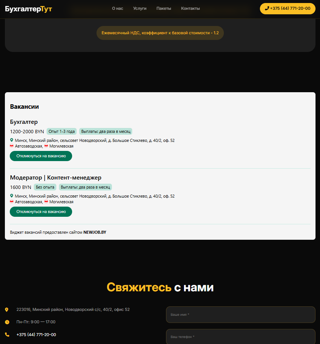Click the Могилевская metro icon under Бухгалтер
The image size is (320, 344).
click(x=46, y=146)
